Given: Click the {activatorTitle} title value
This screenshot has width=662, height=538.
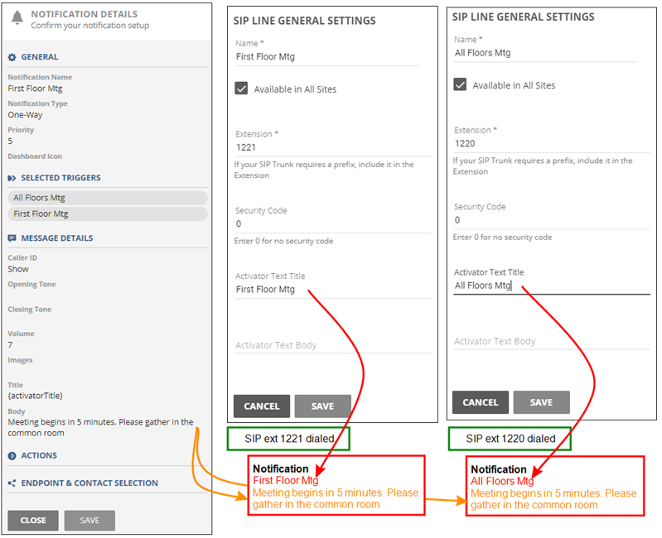Looking at the screenshot, I should click(x=35, y=396).
